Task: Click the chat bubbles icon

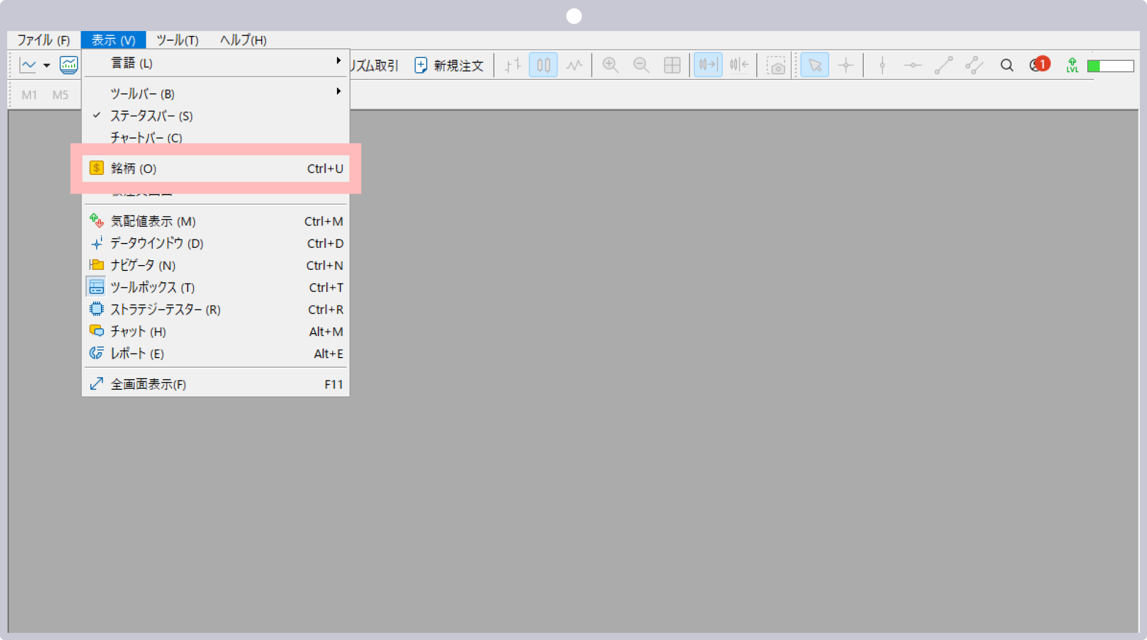Action: coord(96,331)
